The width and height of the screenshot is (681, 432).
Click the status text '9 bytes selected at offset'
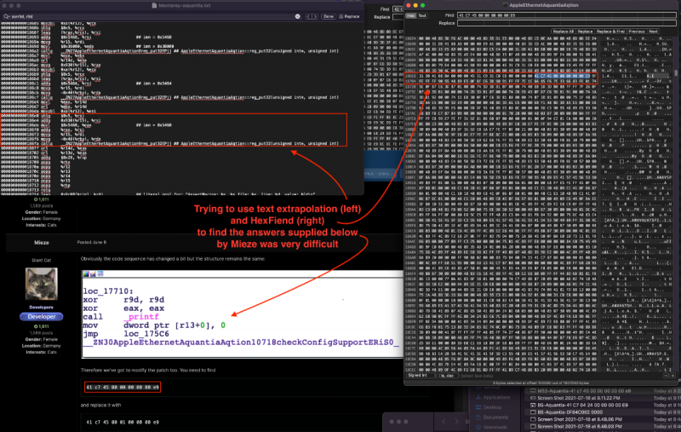(x=516, y=383)
